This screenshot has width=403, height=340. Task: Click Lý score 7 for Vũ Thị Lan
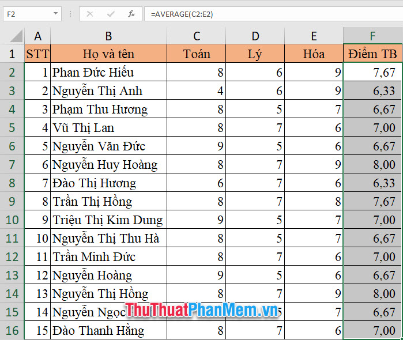pos(255,127)
